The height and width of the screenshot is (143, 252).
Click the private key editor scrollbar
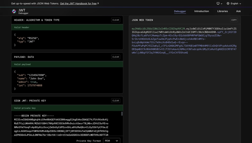(x=122, y=114)
